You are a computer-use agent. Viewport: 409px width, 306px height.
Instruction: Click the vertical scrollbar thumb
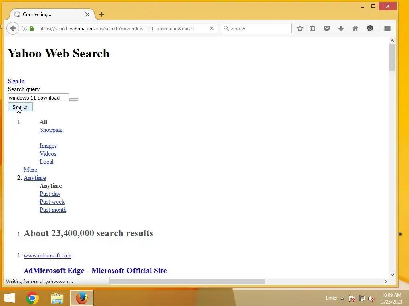coord(392,57)
